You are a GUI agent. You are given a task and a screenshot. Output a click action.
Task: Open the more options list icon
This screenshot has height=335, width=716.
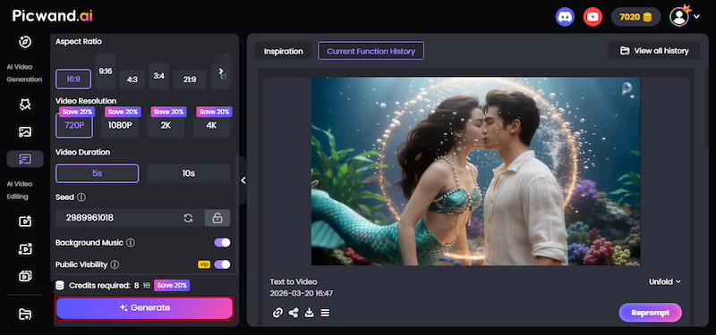click(325, 313)
